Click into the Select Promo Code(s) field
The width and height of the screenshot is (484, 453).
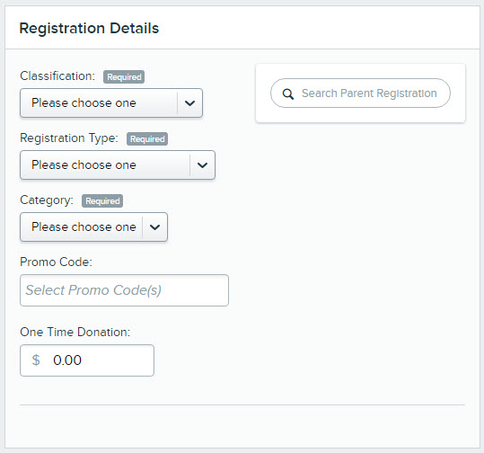click(x=124, y=290)
